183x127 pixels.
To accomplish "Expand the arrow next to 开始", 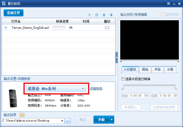I will click(x=112, y=119).
